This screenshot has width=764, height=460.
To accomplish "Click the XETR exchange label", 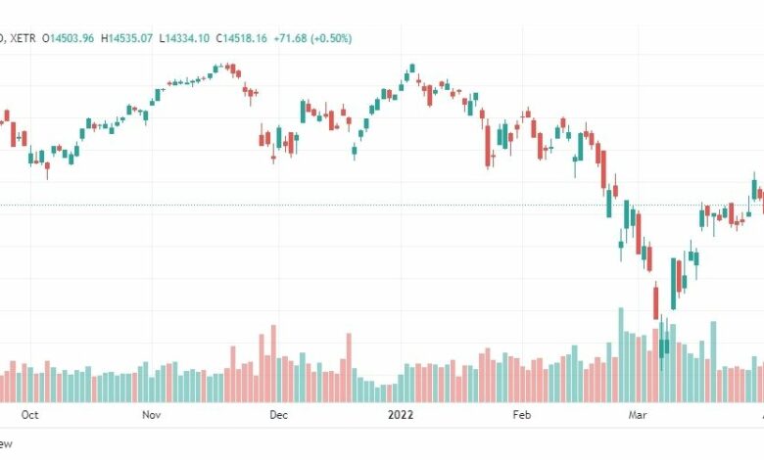I will point(23,38).
